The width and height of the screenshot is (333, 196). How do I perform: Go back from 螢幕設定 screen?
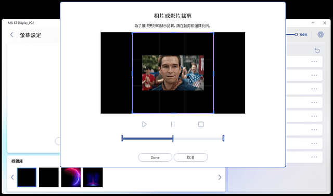(11, 35)
